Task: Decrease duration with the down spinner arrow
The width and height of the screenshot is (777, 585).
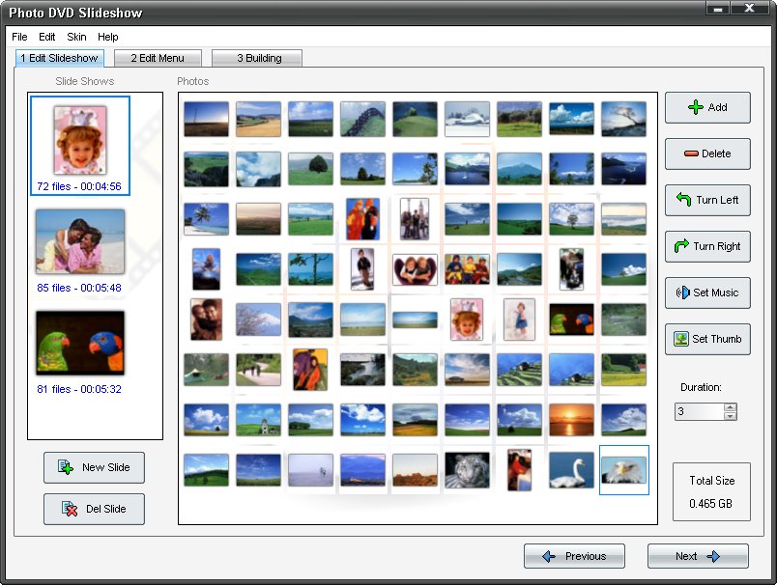Action: coord(730,416)
